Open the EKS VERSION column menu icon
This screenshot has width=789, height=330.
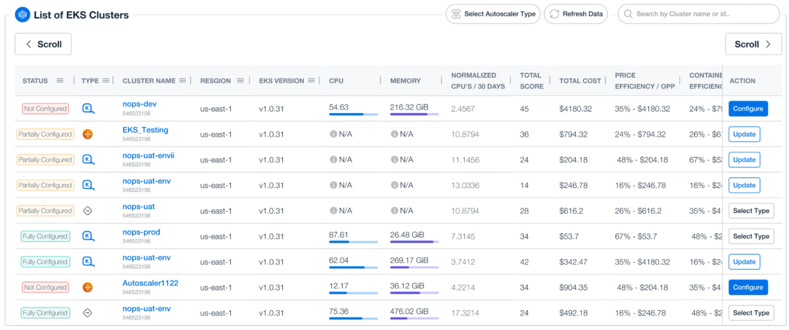pyautogui.click(x=310, y=81)
